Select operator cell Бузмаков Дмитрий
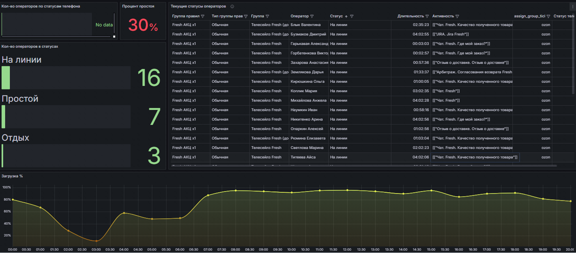The height and width of the screenshot is (253, 576). click(309, 34)
